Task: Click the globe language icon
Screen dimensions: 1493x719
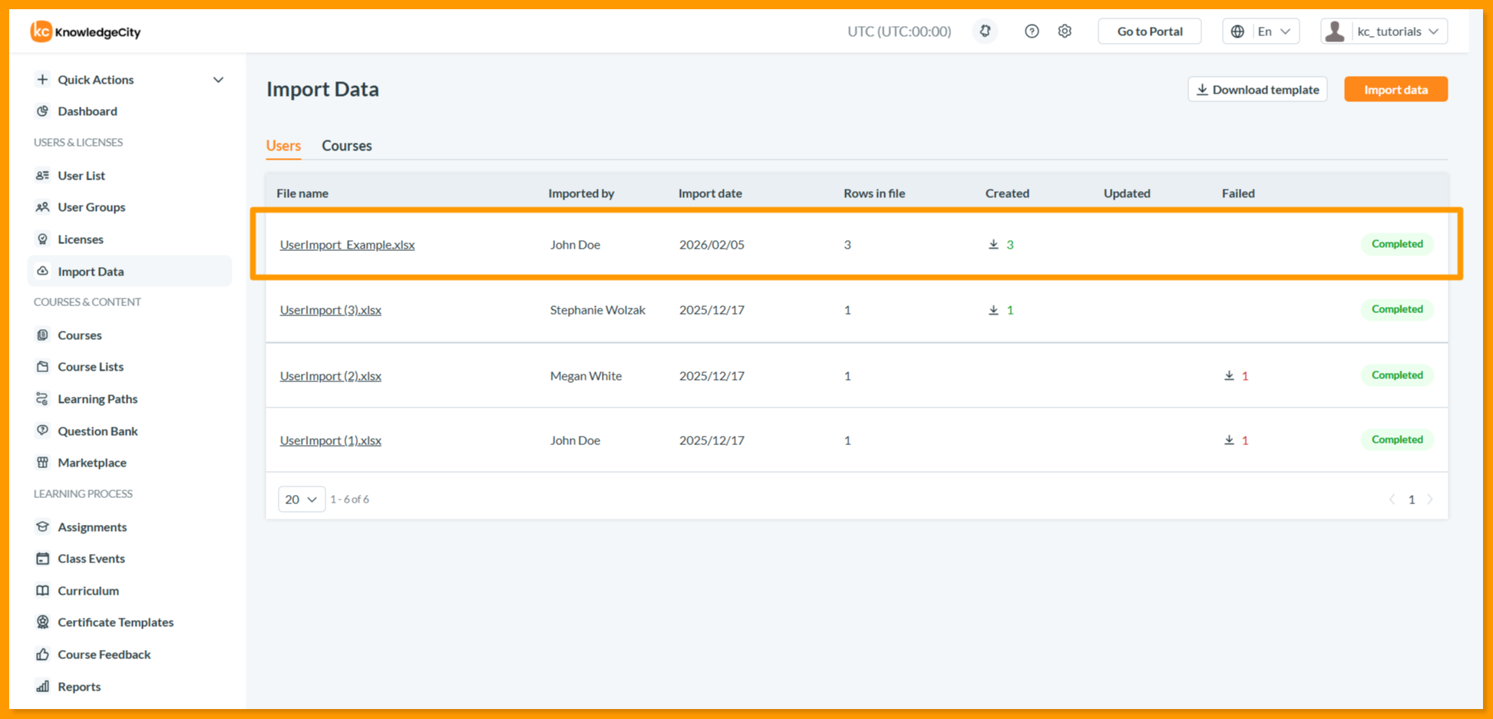Action: [x=1237, y=31]
